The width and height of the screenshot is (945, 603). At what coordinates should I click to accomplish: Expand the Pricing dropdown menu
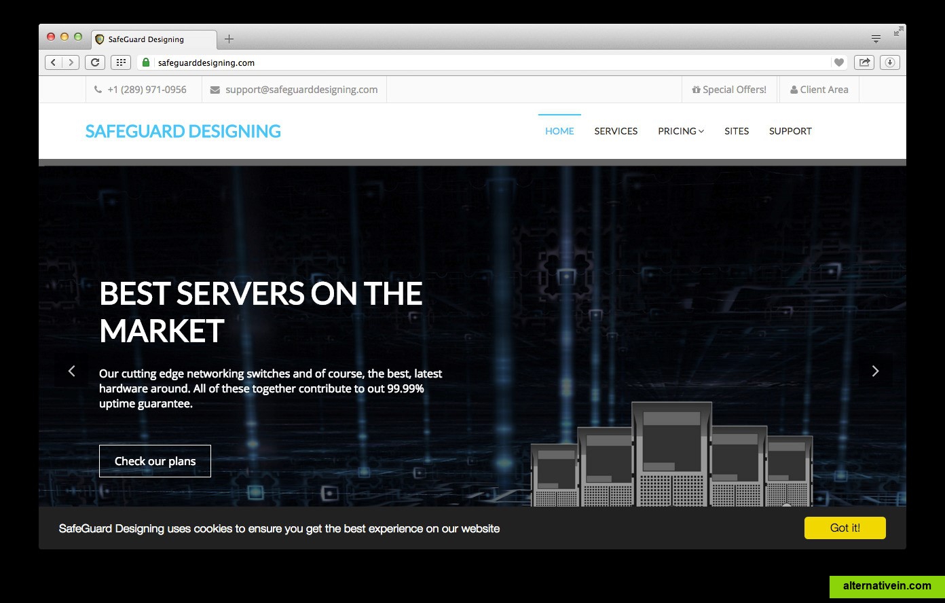pos(680,131)
